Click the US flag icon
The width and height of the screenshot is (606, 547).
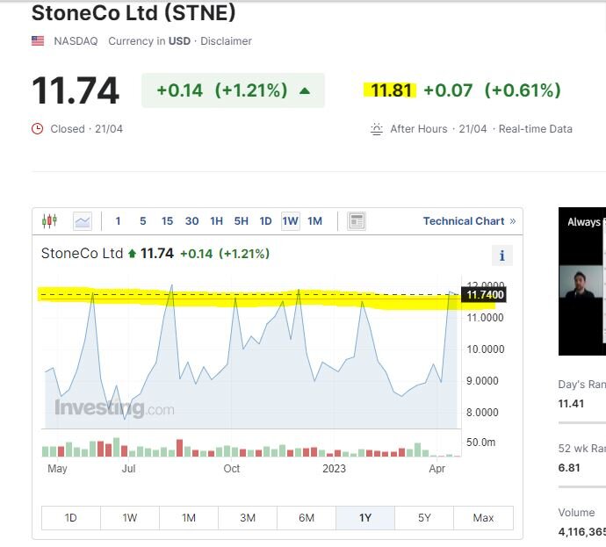(38, 41)
